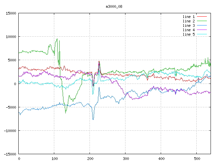Select the "line 2" legend label
Image resolution: width=217 pixels, height=163 pixels.
point(189,21)
